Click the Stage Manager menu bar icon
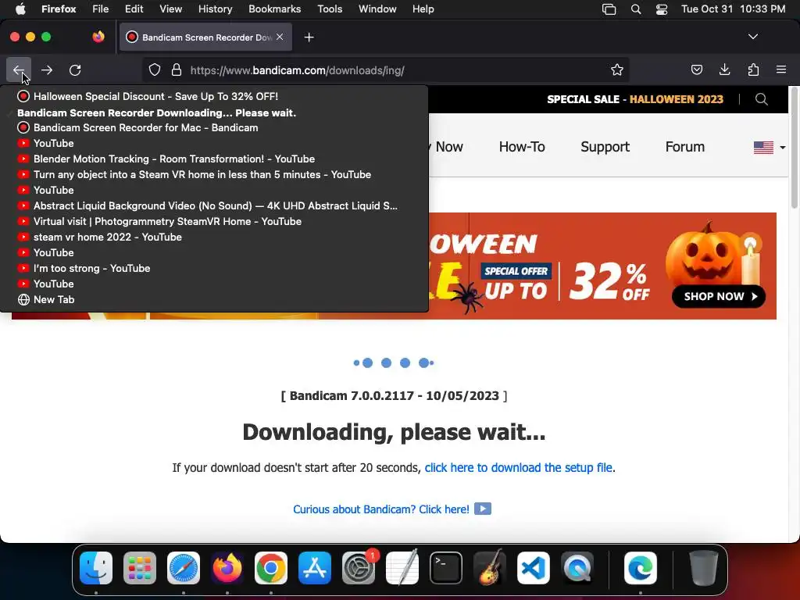 [609, 9]
